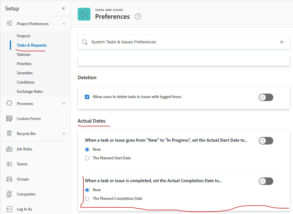The height and width of the screenshot is (214, 293).
Task: Click the Teams people icon
Action: coord(9,164)
